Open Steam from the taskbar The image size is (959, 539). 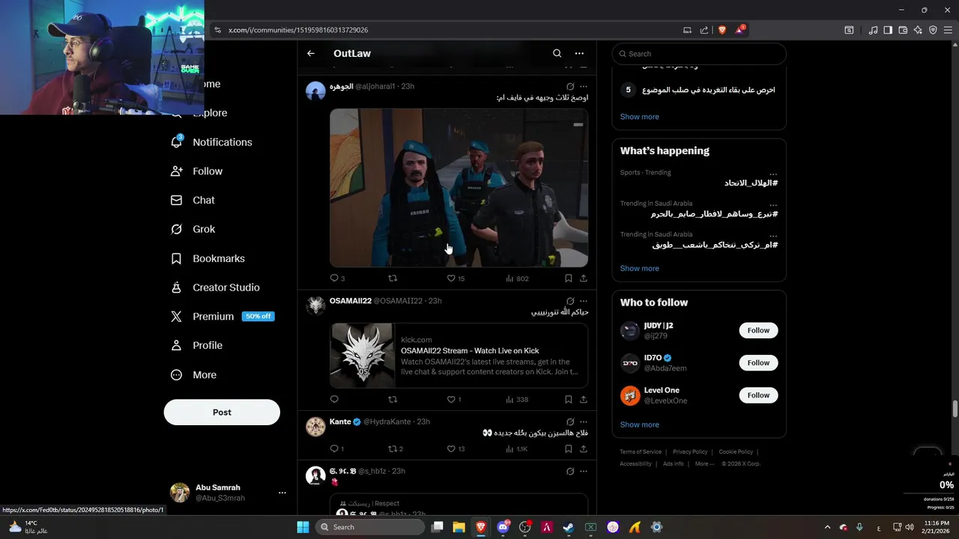point(569,527)
